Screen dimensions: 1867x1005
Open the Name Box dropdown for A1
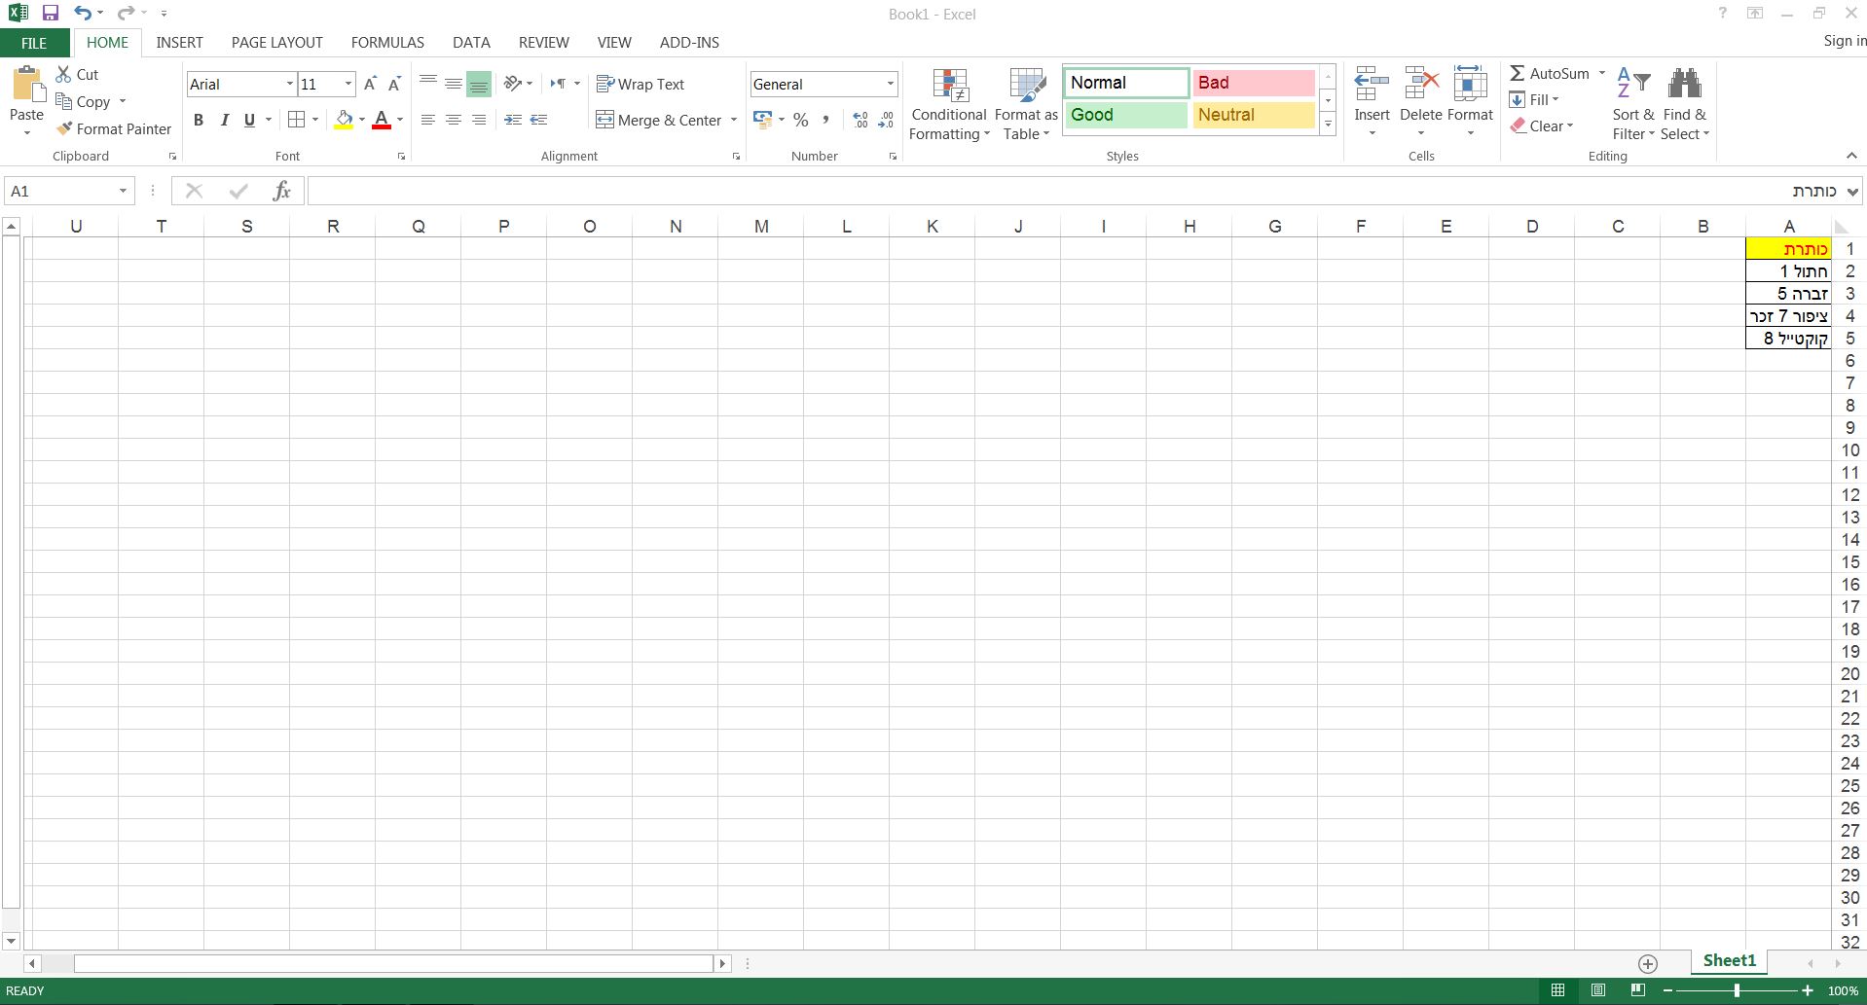pyautogui.click(x=123, y=191)
